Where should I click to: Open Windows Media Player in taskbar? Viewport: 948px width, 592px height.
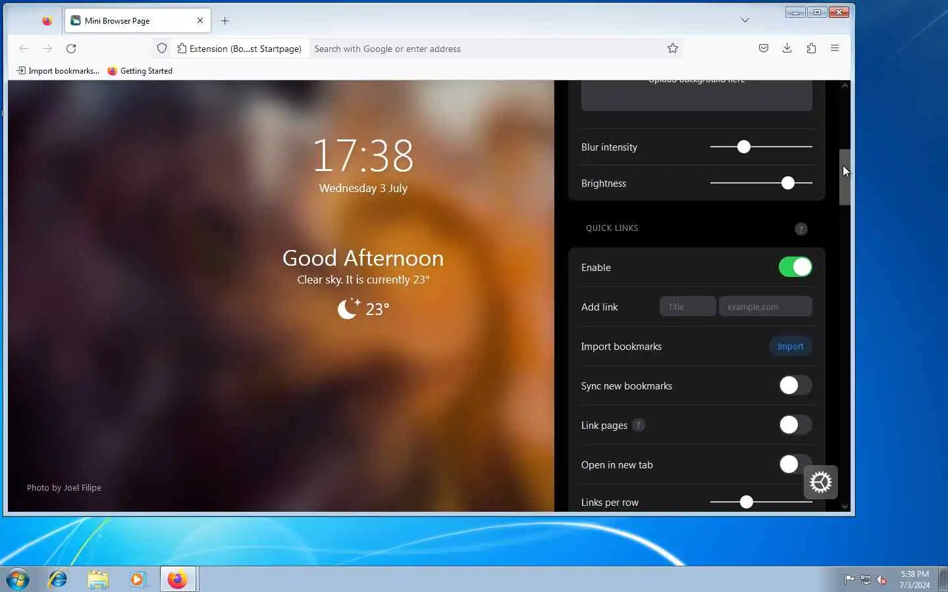(137, 580)
